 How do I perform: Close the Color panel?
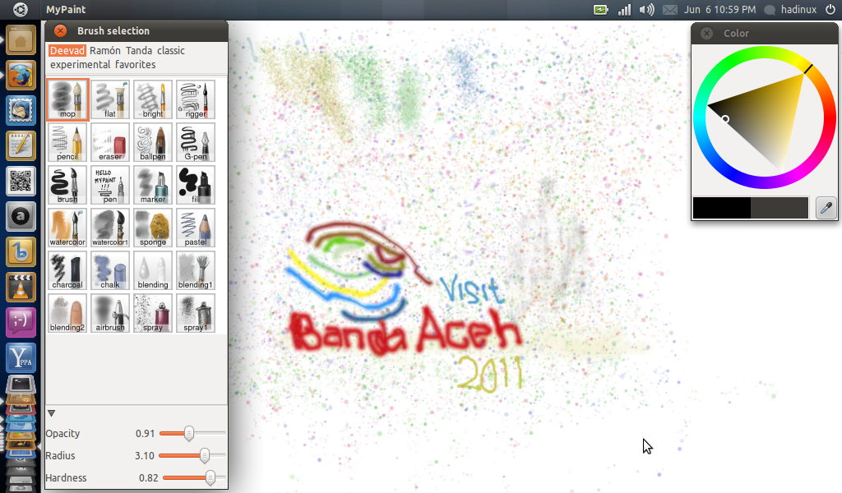[706, 33]
